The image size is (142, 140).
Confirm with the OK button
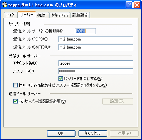click(x=61, y=133)
